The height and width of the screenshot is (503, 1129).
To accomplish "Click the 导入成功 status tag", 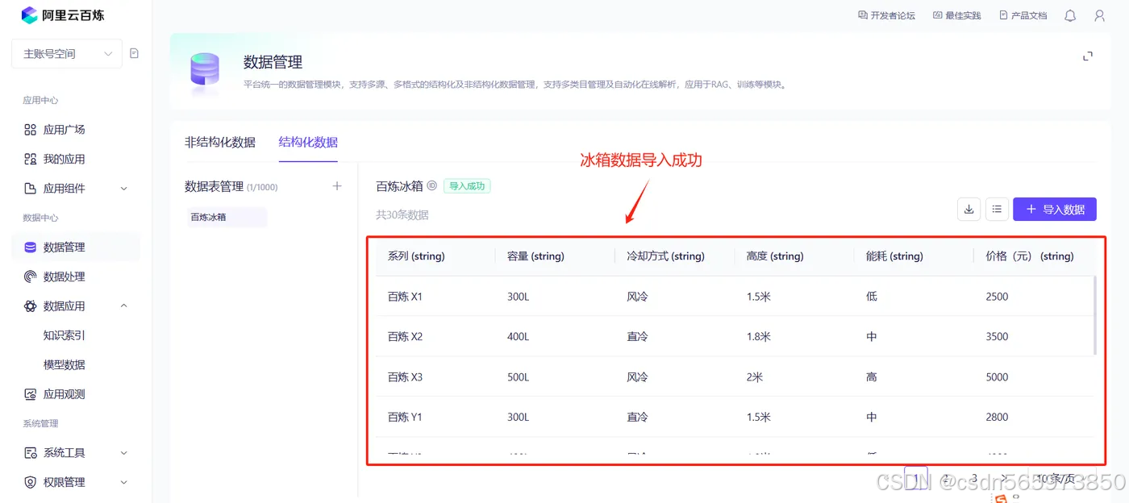I will coord(467,185).
